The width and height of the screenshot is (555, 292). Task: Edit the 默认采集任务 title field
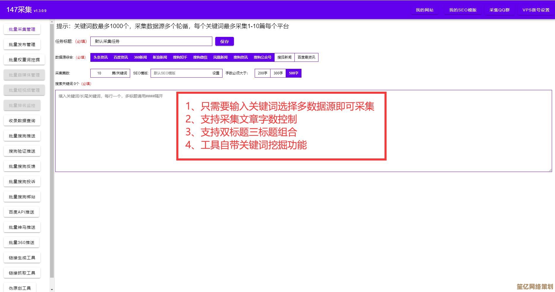pyautogui.click(x=151, y=41)
